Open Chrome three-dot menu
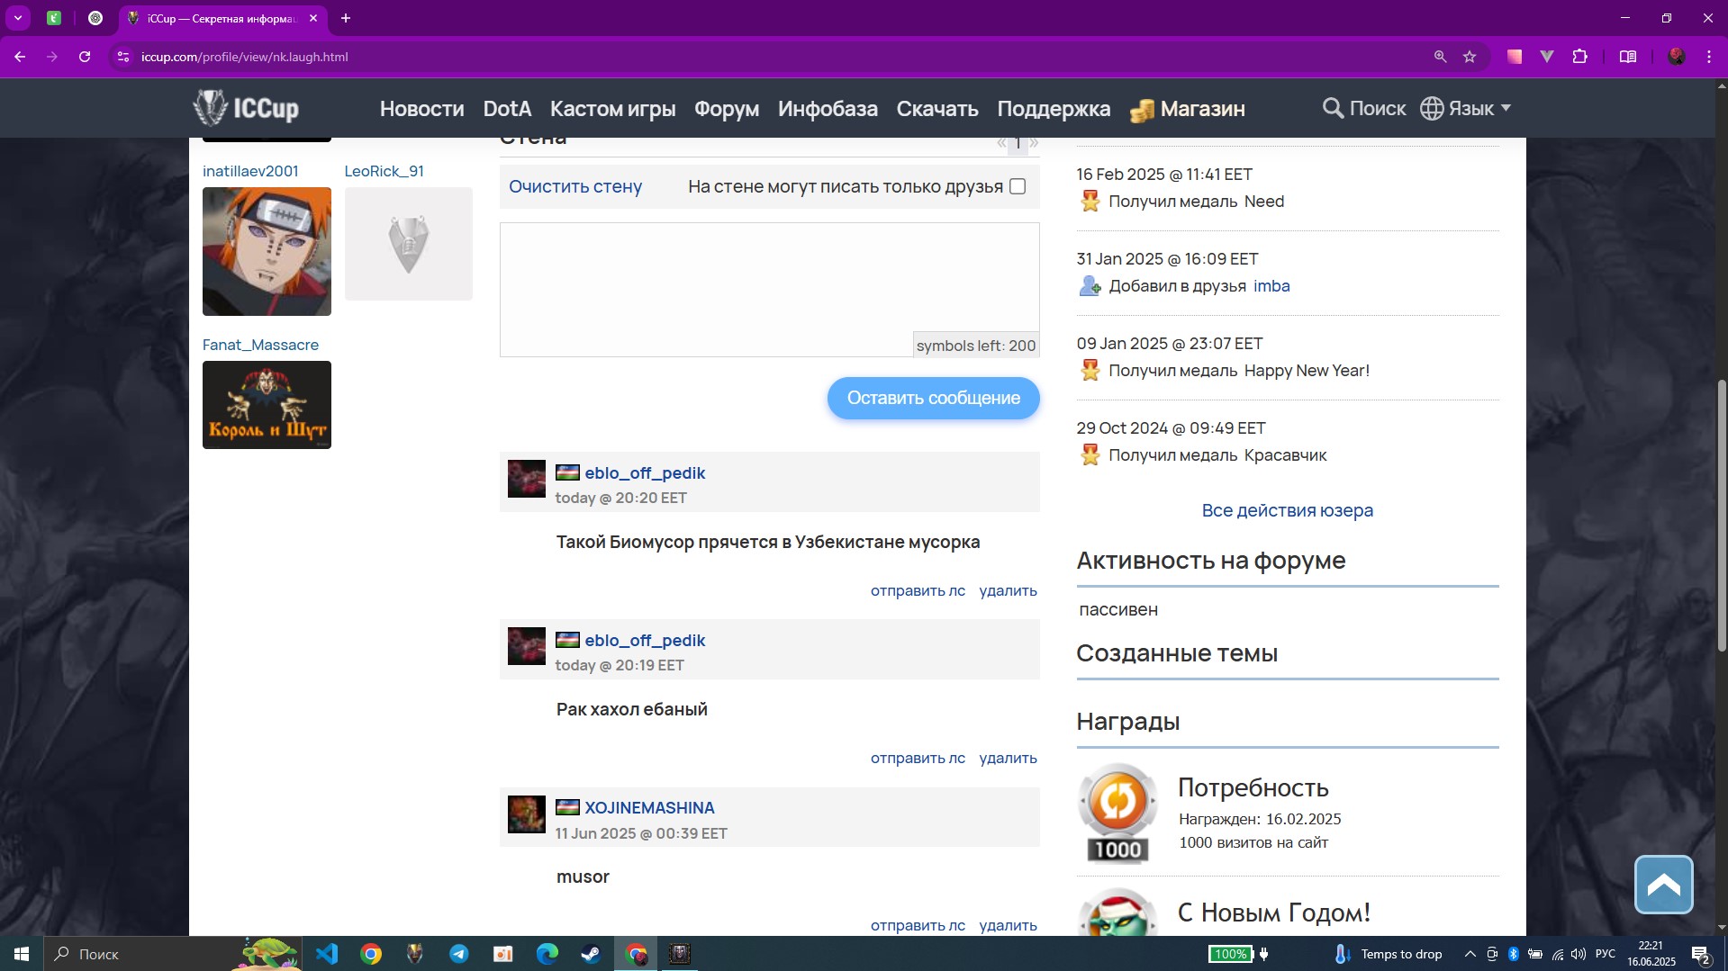The height and width of the screenshot is (971, 1728). (1708, 57)
